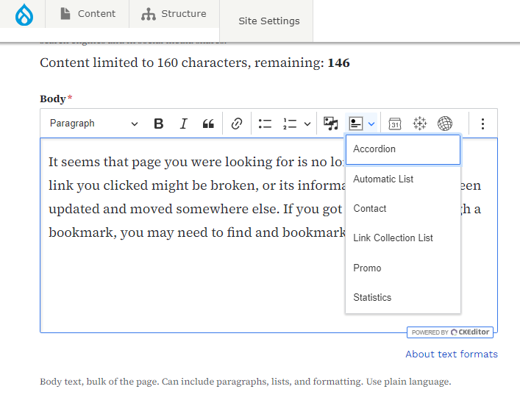Insert a block quote
520x403 pixels.
208,124
